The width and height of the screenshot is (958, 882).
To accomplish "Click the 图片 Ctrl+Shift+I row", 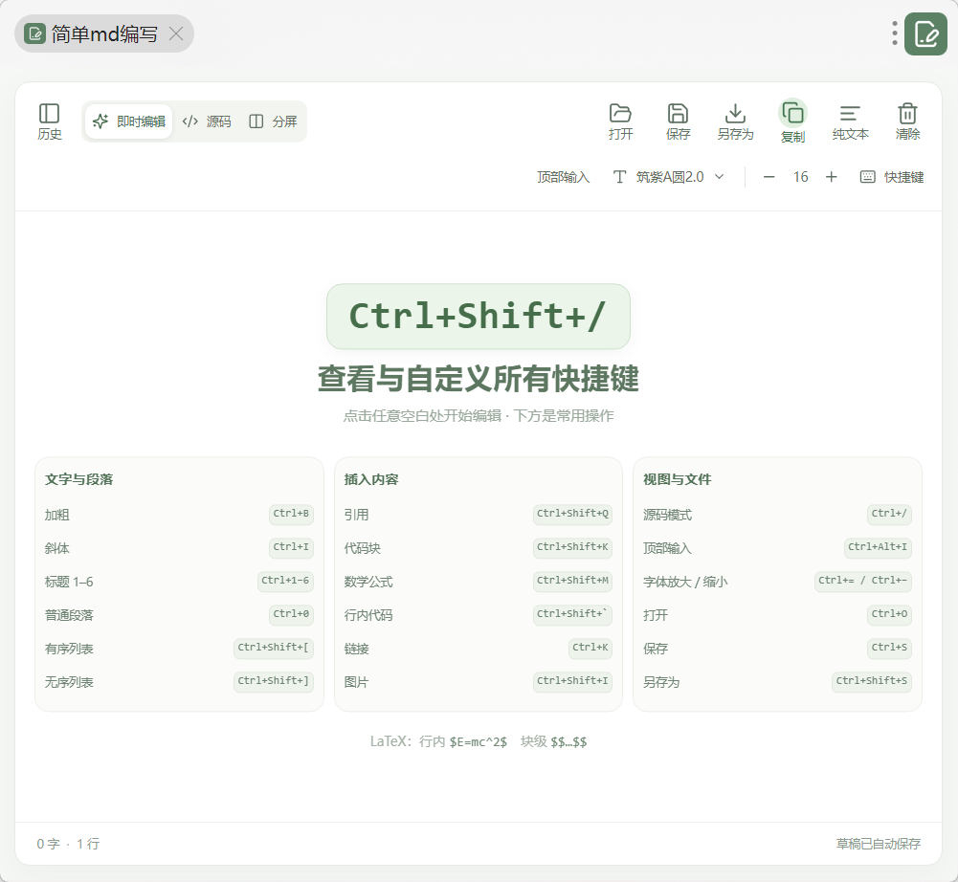I will (x=479, y=682).
